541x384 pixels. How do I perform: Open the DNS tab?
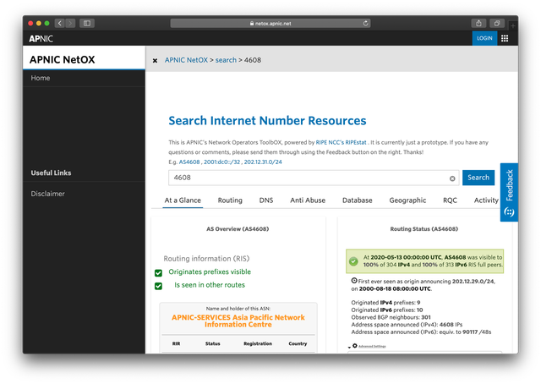[266, 200]
